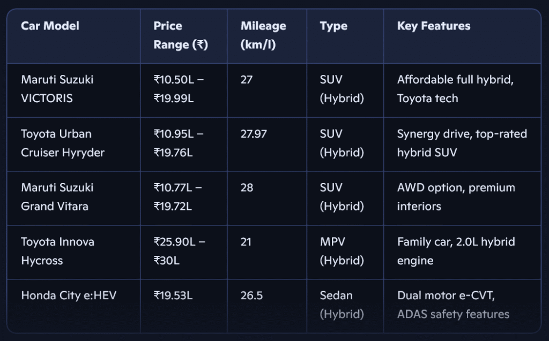Click the Synergy drive feature cell
Screen dimensions: 549x341
[x=462, y=143]
